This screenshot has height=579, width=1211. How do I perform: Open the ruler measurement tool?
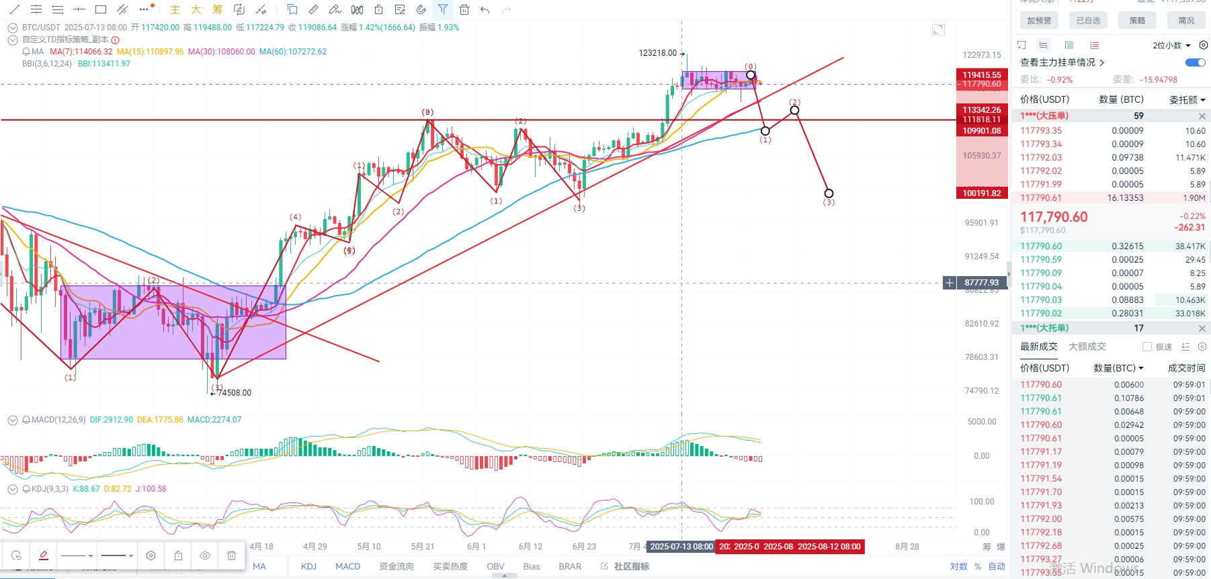pos(313,9)
